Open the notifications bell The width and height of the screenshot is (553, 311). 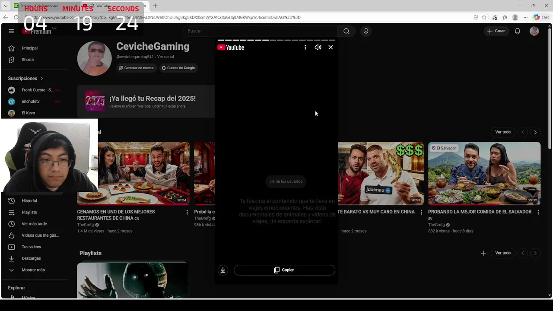[x=518, y=31]
